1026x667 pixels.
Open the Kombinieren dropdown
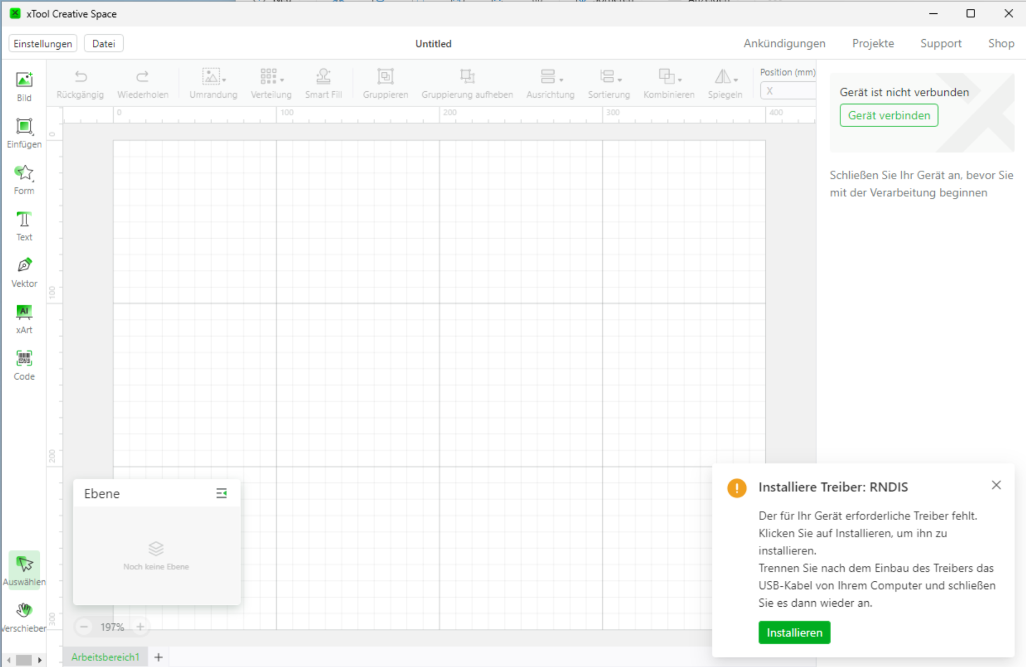point(669,83)
